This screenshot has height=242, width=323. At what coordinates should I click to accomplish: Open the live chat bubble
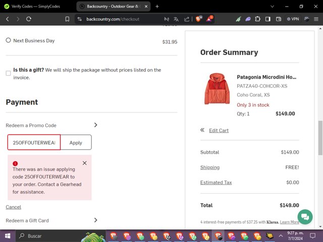tap(305, 217)
